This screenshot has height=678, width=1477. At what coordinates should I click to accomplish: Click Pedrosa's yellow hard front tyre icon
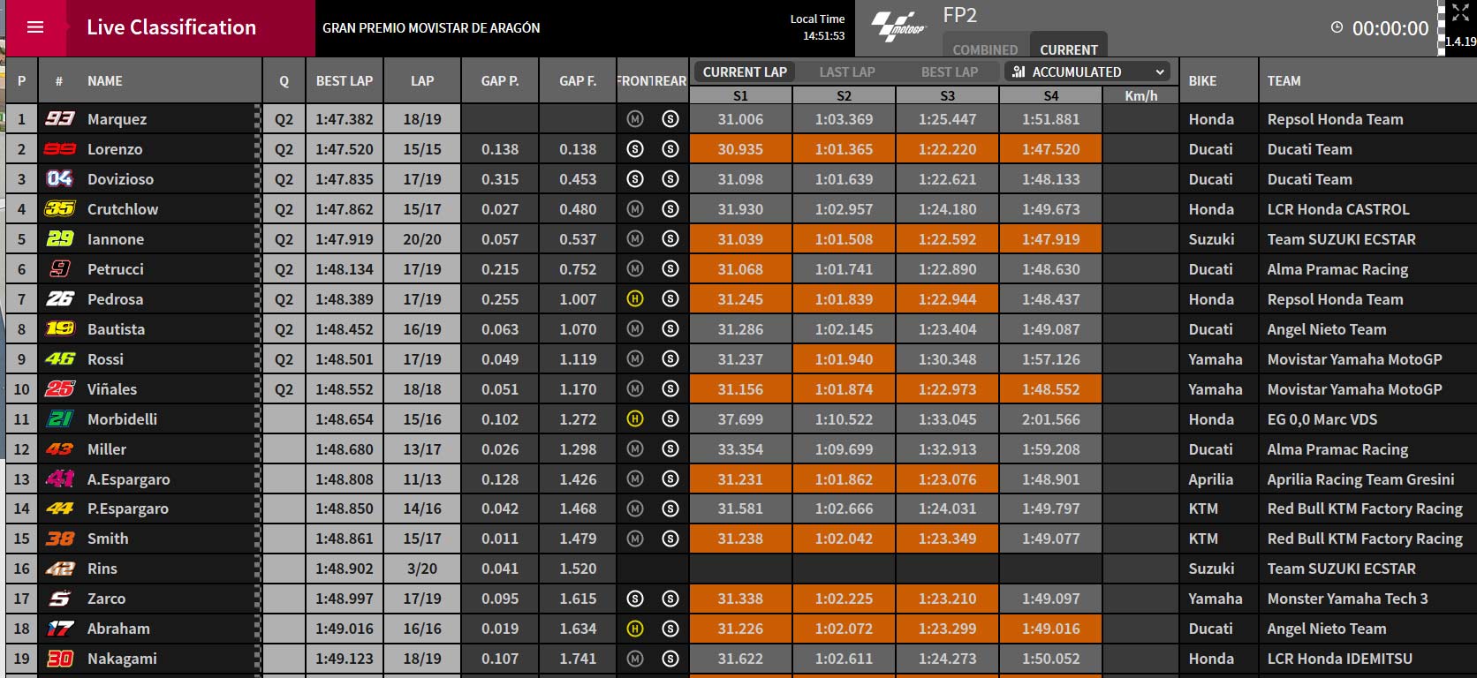pyautogui.click(x=634, y=299)
